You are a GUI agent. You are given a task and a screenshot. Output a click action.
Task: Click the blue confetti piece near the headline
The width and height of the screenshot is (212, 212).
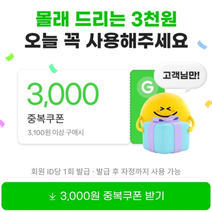[x=202, y=45]
